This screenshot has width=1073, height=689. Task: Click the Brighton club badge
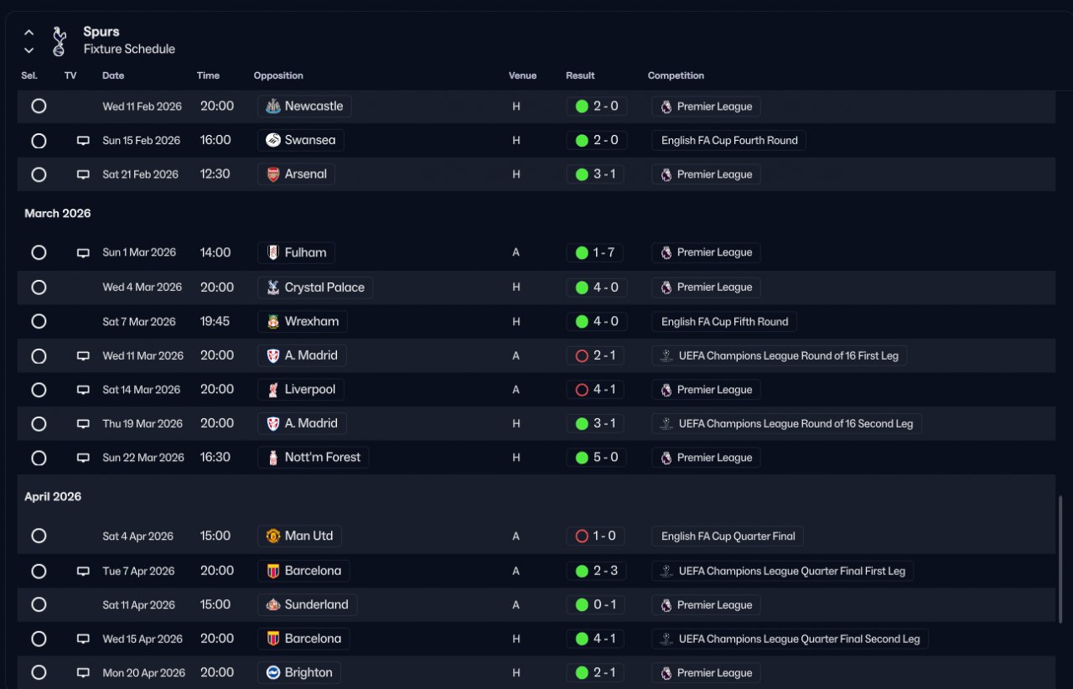[x=272, y=672]
